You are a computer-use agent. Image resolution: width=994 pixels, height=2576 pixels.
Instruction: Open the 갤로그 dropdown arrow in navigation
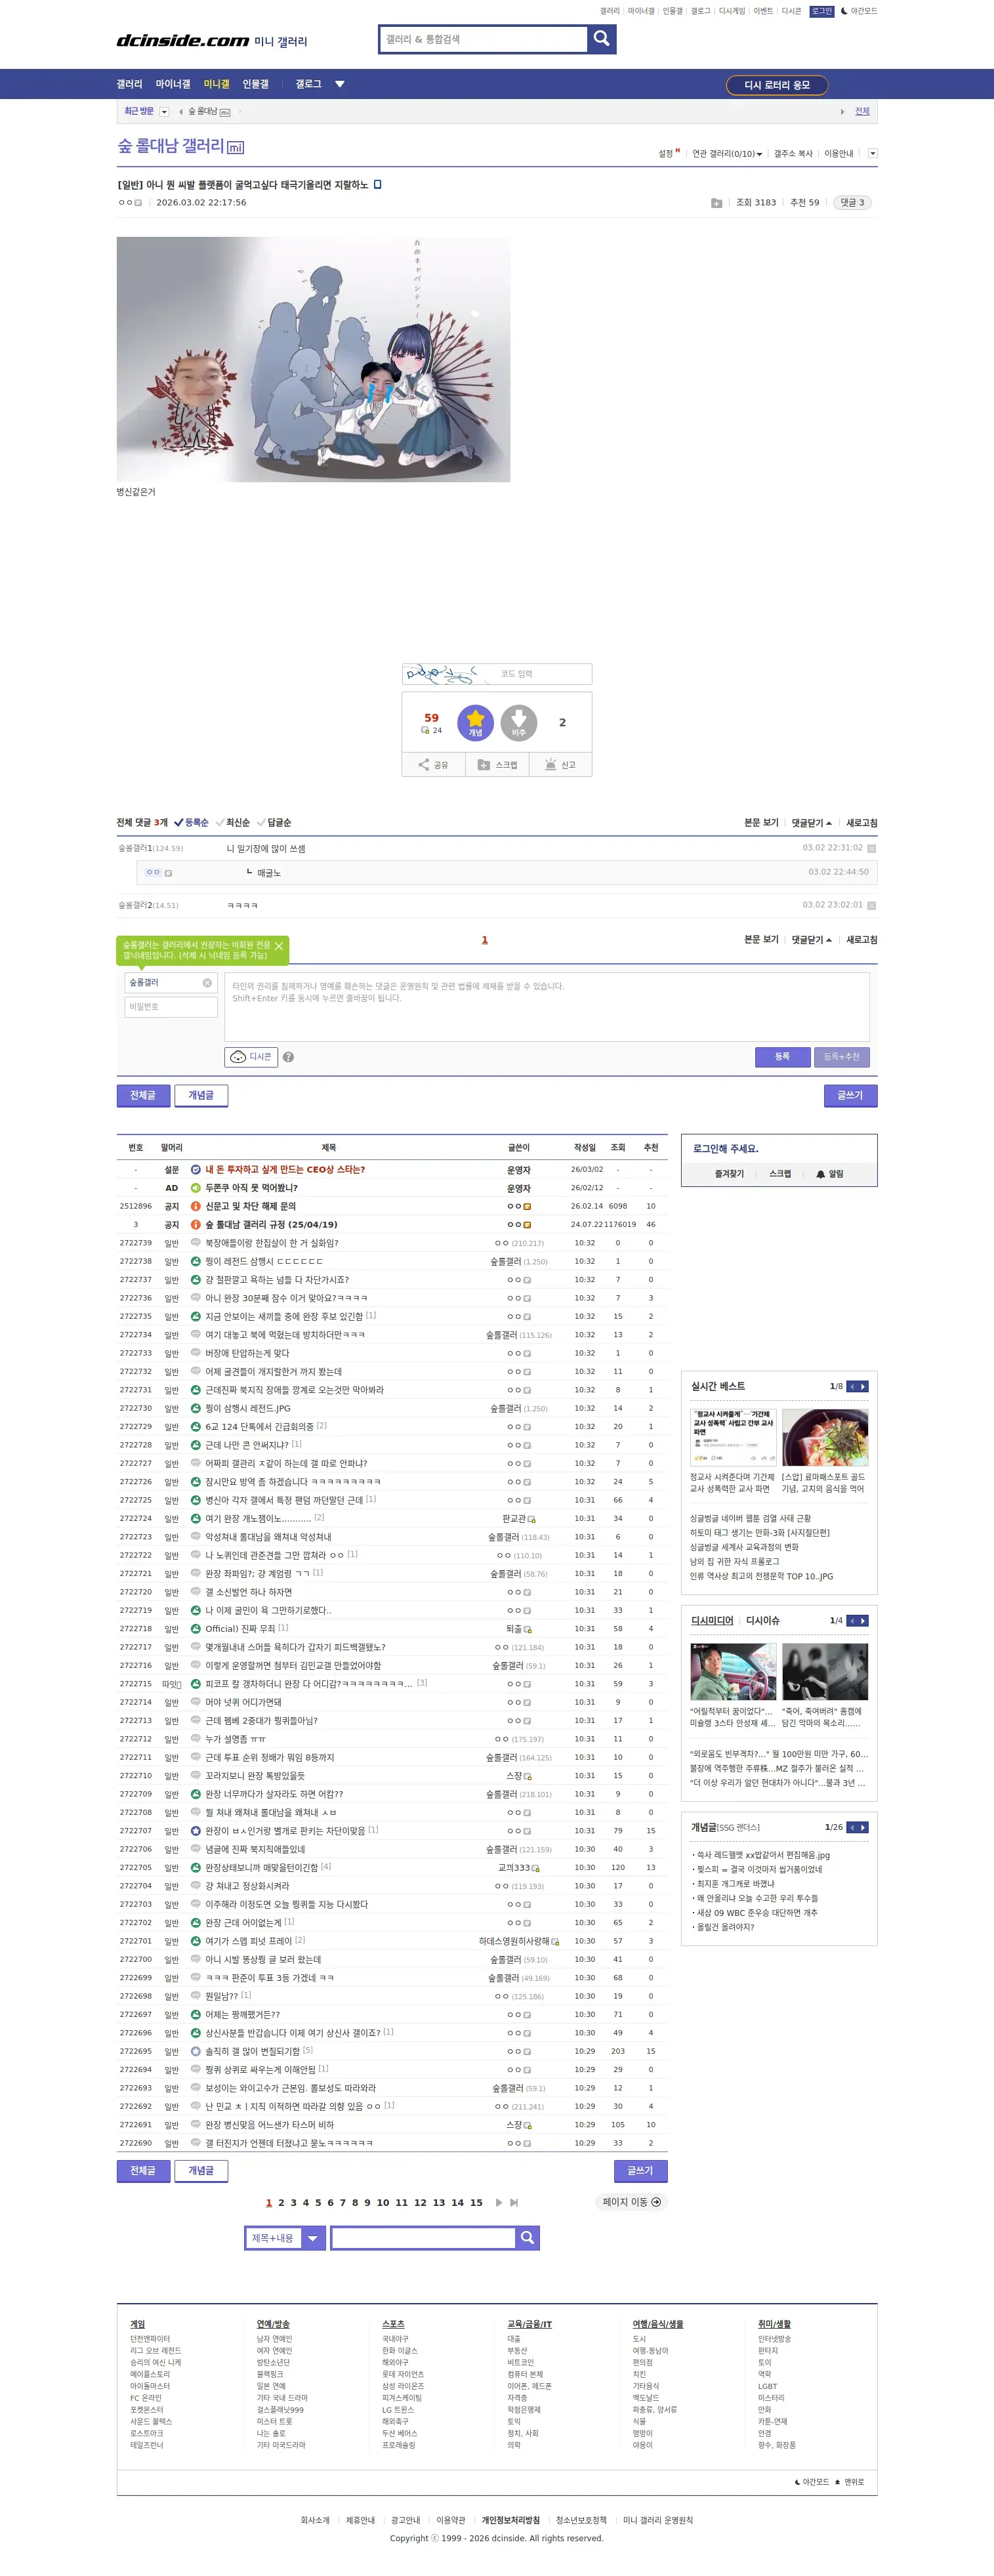coord(340,84)
